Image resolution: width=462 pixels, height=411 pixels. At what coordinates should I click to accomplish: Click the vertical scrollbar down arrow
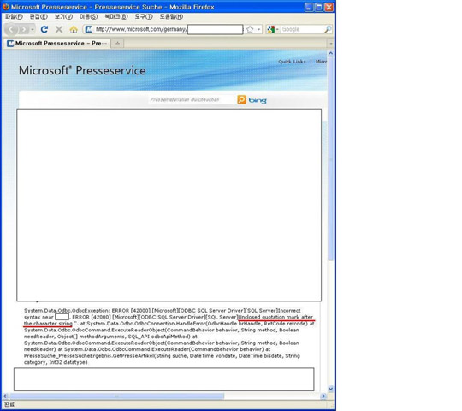pos(330,389)
